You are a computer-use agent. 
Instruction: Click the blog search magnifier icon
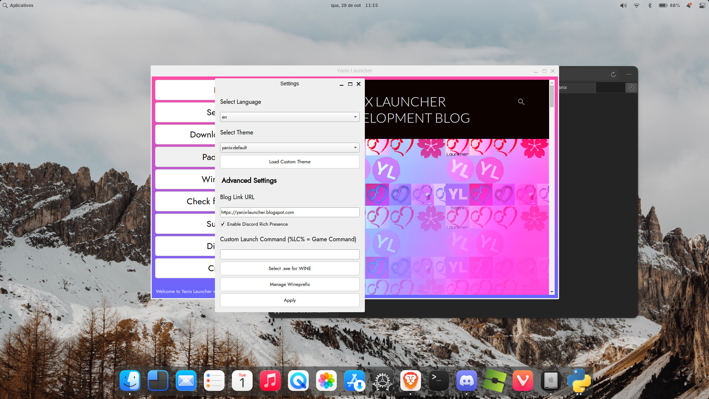pyautogui.click(x=521, y=102)
